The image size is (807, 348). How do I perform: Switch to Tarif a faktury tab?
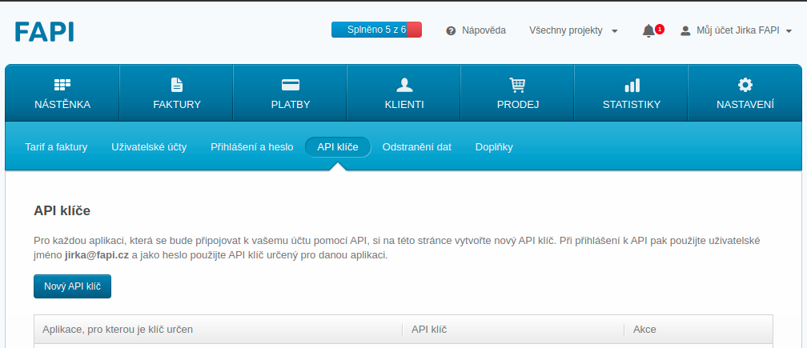(x=56, y=147)
